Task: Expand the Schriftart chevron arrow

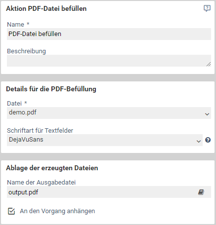Action: point(199,141)
